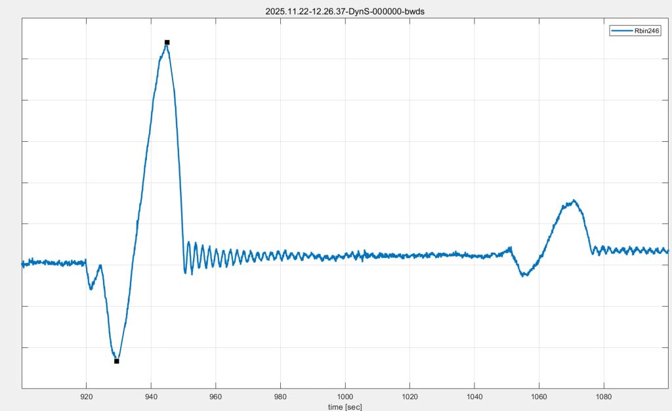Screen dimensions: 672x411
Task: Click the 960 tick label on the x-axis
Action: click(216, 397)
